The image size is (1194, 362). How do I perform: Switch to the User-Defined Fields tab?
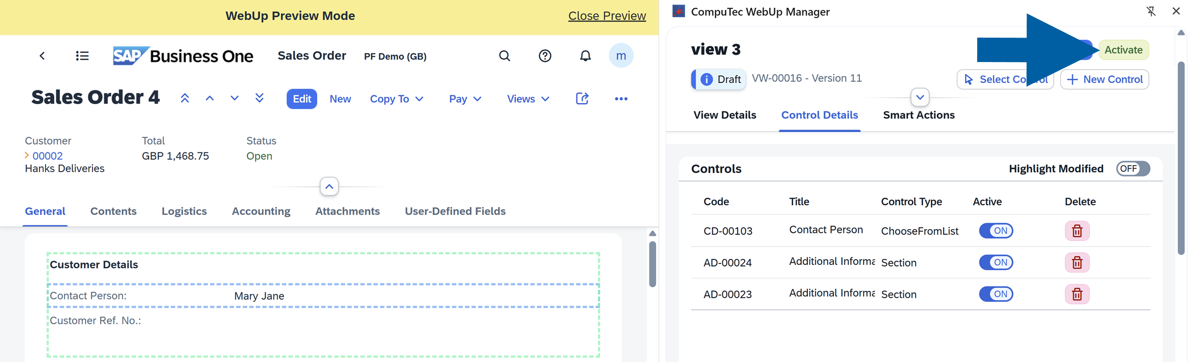point(455,211)
